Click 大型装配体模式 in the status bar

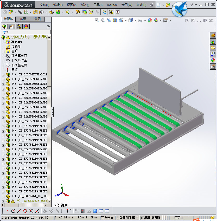pyautogui.click(x=127, y=218)
